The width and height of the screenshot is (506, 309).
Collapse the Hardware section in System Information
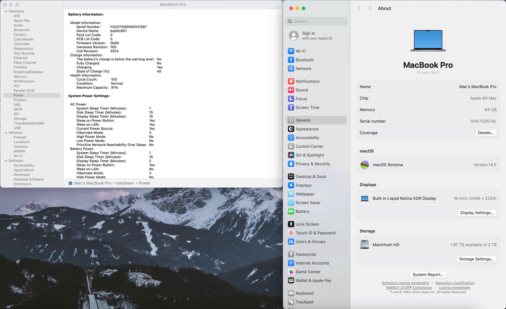[6, 11]
